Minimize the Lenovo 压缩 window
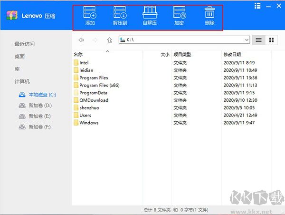 point(268,7)
